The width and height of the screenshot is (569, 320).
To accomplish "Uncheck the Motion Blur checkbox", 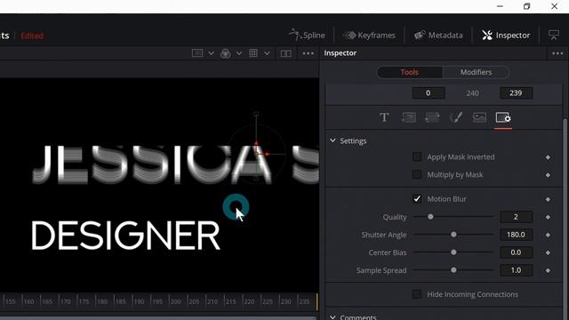I will (x=417, y=199).
